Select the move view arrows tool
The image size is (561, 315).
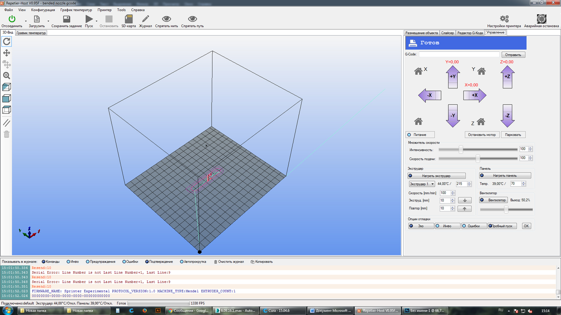(7, 53)
